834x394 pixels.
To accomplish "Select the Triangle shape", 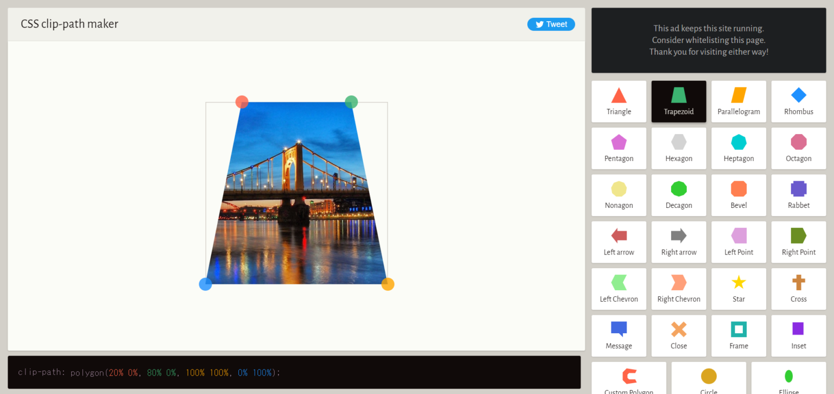I will [x=619, y=101].
